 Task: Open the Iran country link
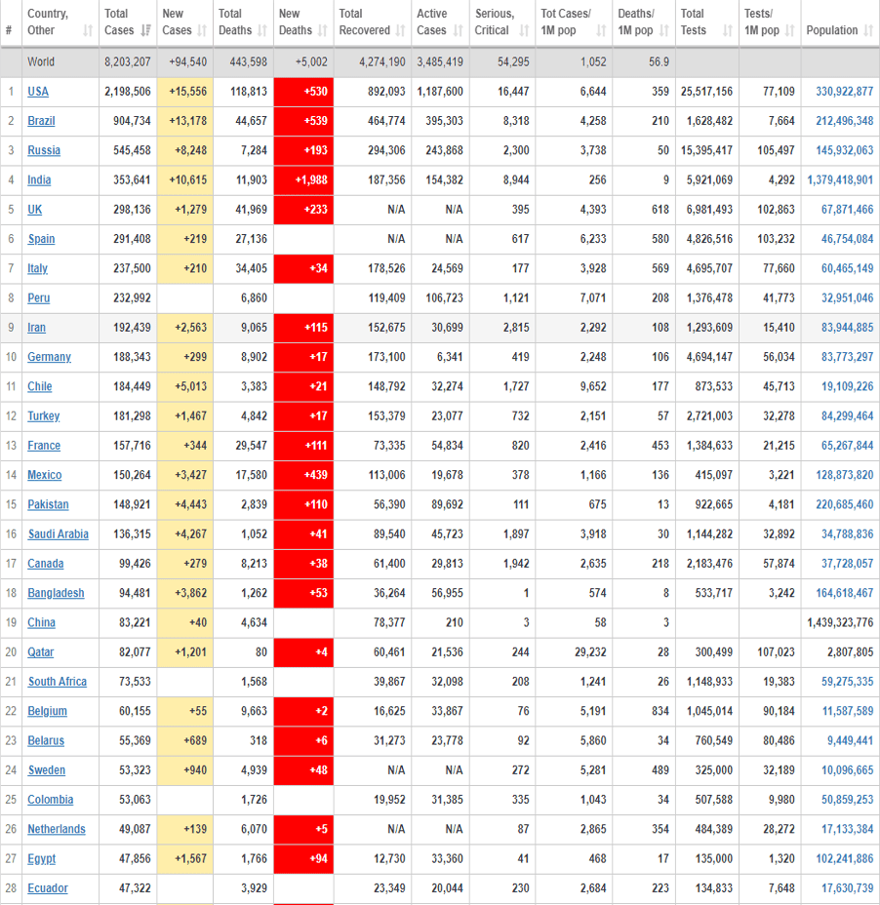tap(36, 328)
